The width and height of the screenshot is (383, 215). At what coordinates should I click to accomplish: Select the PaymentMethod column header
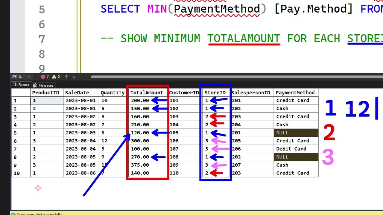tap(296, 93)
